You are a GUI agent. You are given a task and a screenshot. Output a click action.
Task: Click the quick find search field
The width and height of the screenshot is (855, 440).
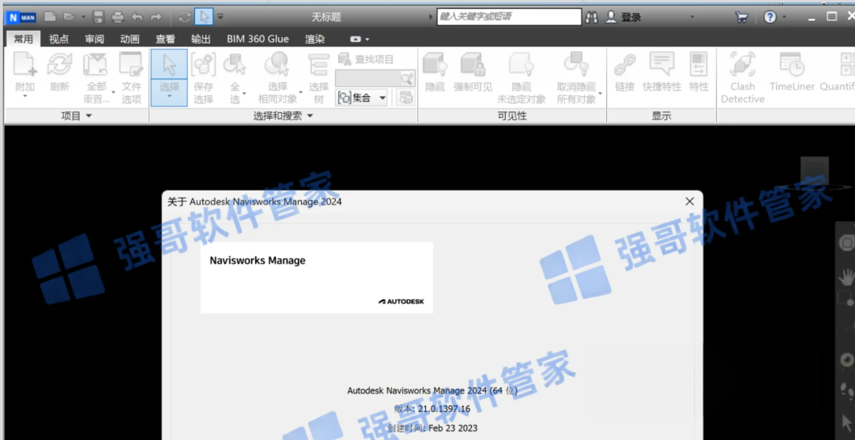pos(374,78)
